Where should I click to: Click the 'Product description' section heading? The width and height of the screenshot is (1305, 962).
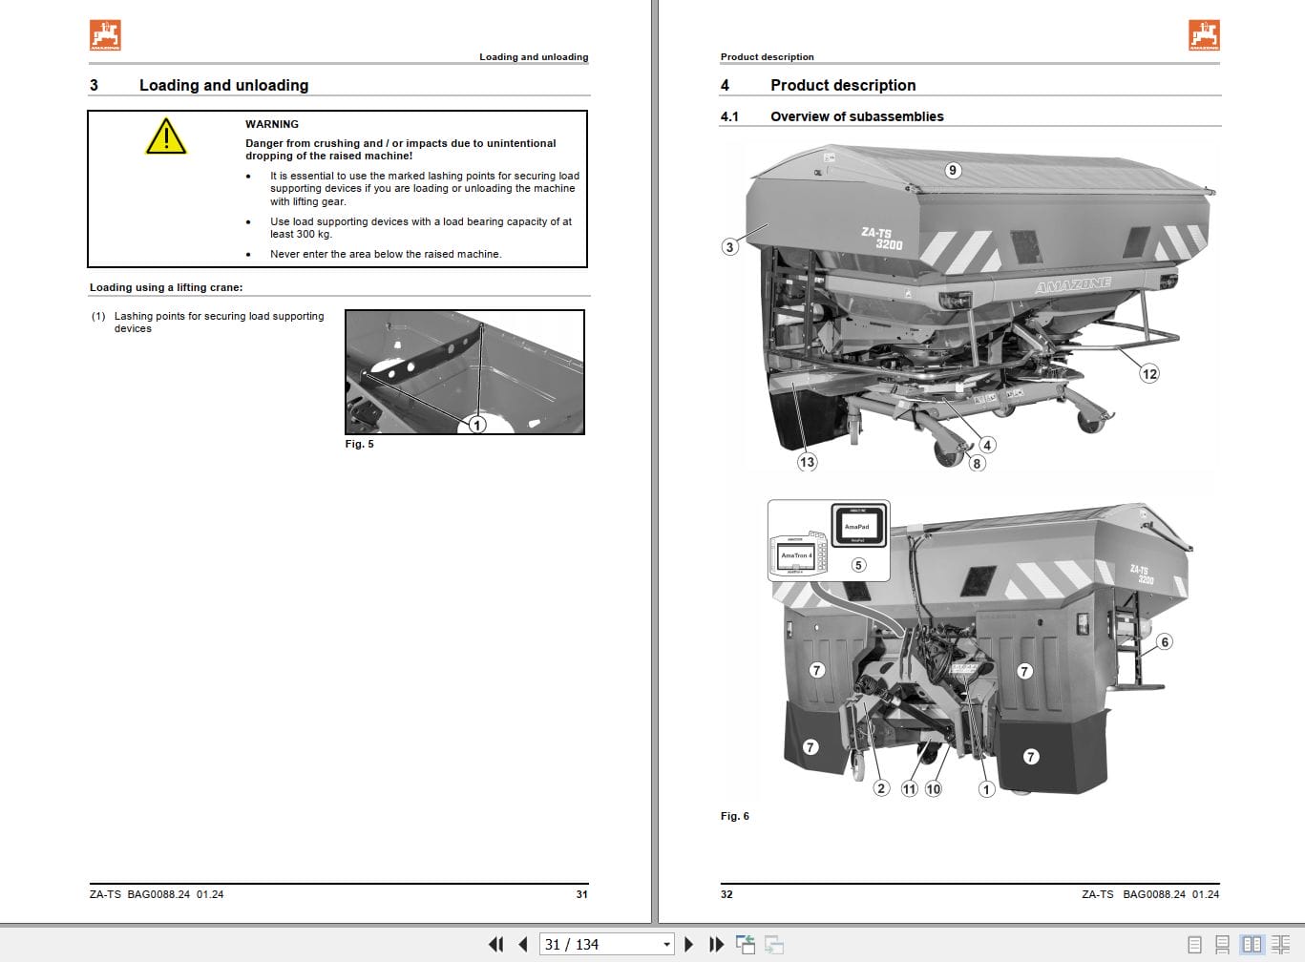pos(843,85)
